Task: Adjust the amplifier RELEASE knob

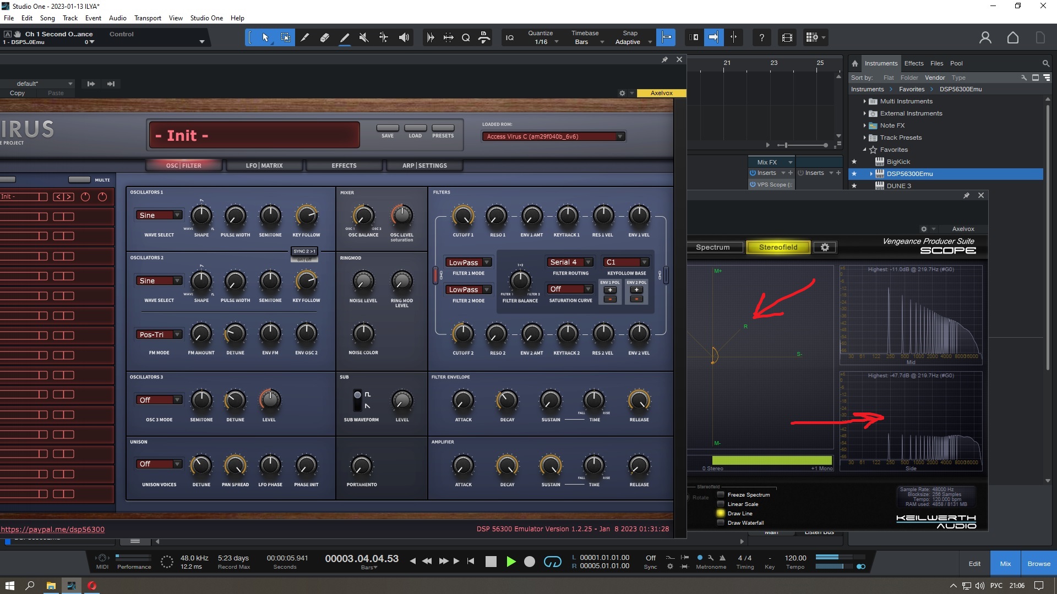Action: tap(639, 465)
